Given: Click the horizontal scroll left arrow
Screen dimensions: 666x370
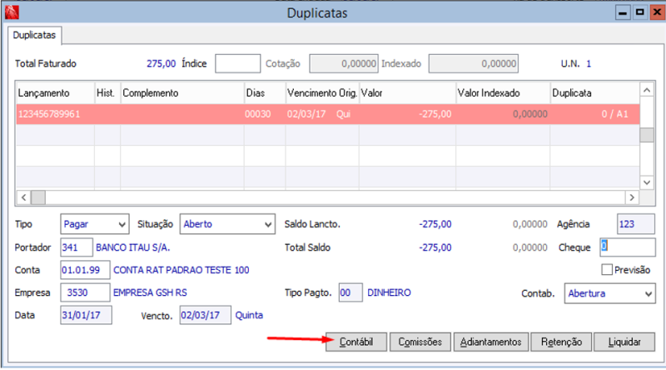Looking at the screenshot, I should [x=24, y=197].
